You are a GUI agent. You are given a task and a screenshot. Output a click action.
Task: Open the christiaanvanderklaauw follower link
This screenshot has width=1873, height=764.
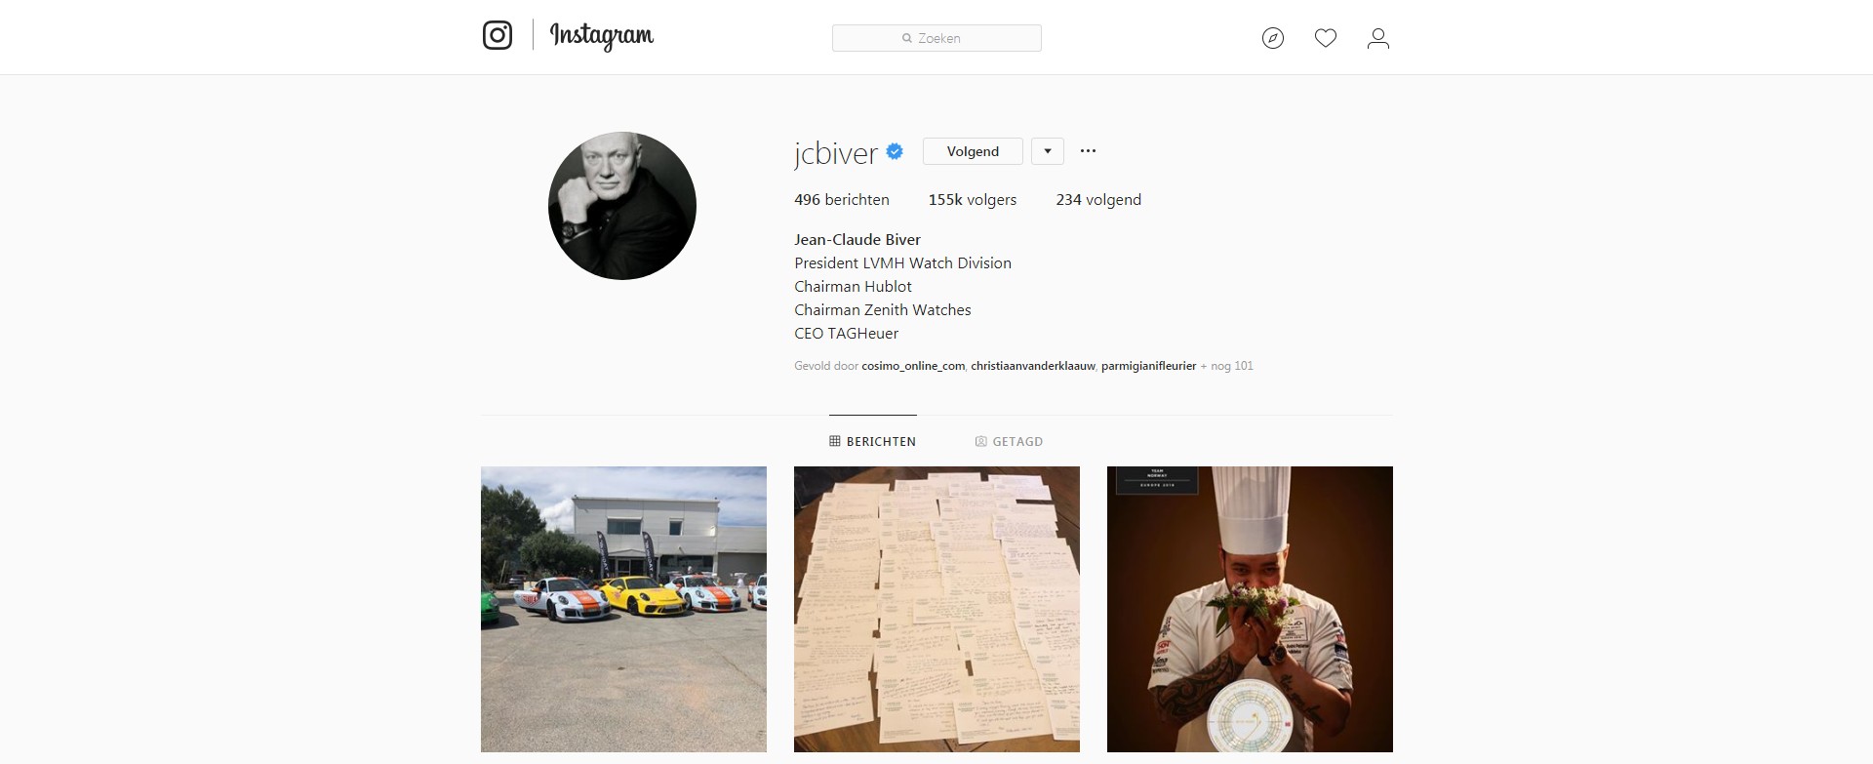pos(1033,366)
